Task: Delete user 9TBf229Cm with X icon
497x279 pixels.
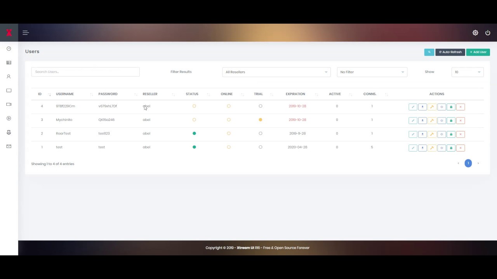Action: click(461, 107)
